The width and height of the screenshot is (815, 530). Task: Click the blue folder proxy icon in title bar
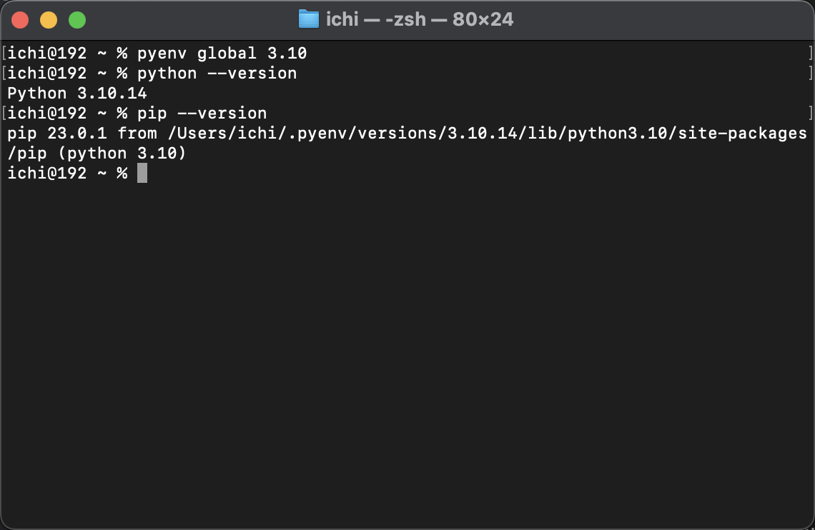(x=309, y=19)
